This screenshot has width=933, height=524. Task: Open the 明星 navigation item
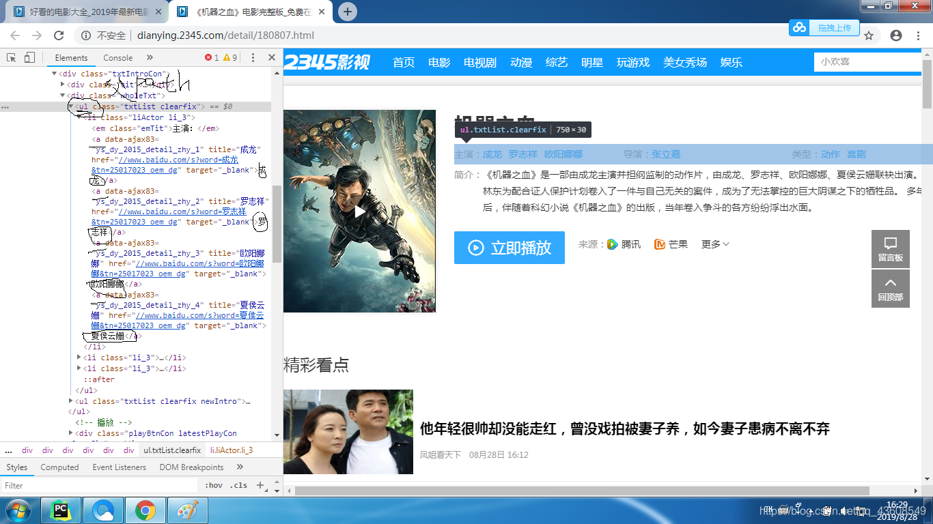point(592,62)
